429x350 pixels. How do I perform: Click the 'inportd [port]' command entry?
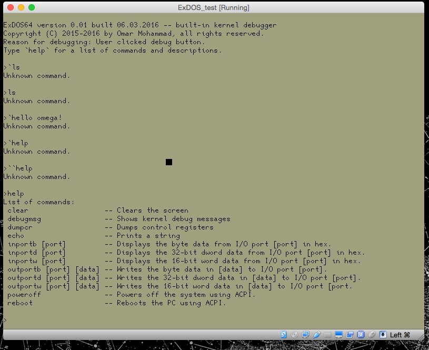(x=37, y=253)
